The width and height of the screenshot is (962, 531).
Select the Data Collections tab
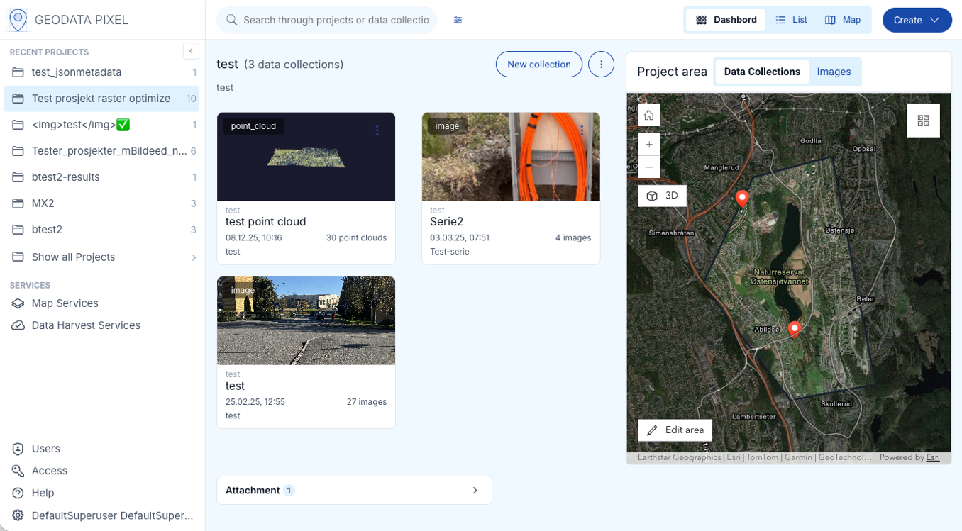coord(762,72)
